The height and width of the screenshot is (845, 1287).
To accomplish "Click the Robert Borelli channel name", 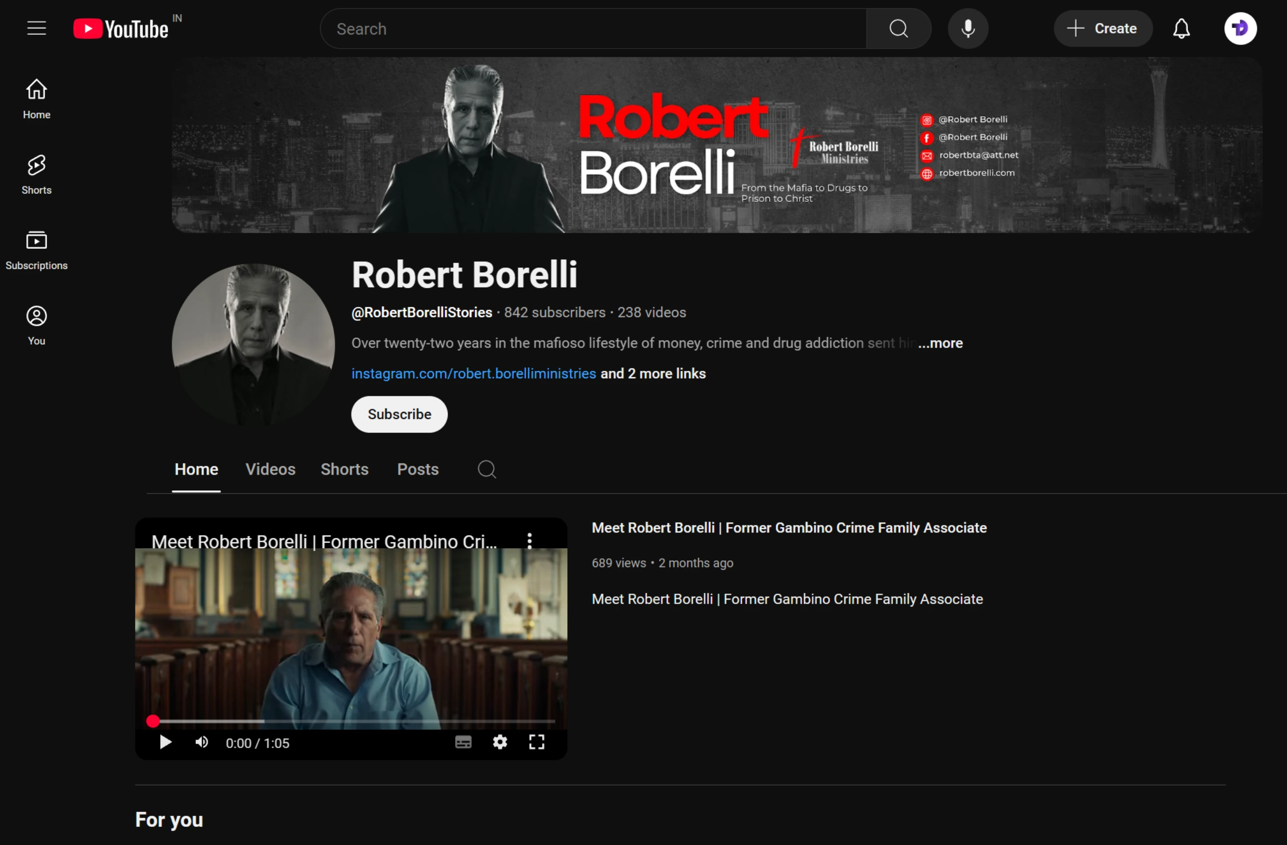I will pos(464,274).
